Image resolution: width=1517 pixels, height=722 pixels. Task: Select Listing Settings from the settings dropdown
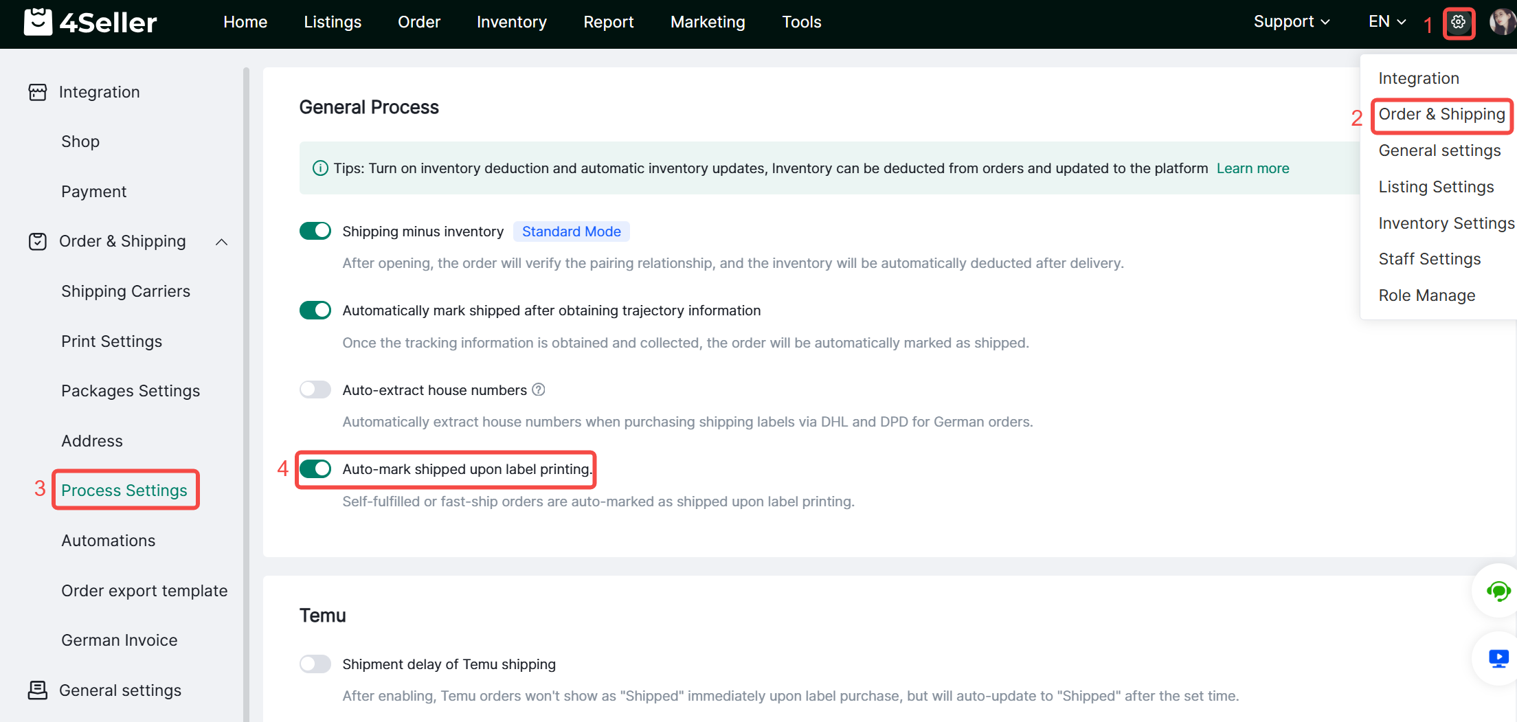pyautogui.click(x=1436, y=187)
